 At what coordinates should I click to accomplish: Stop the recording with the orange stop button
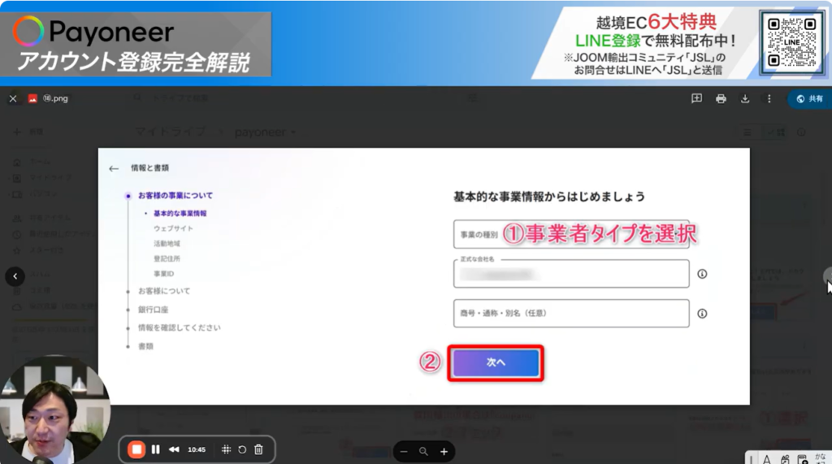pyautogui.click(x=137, y=449)
